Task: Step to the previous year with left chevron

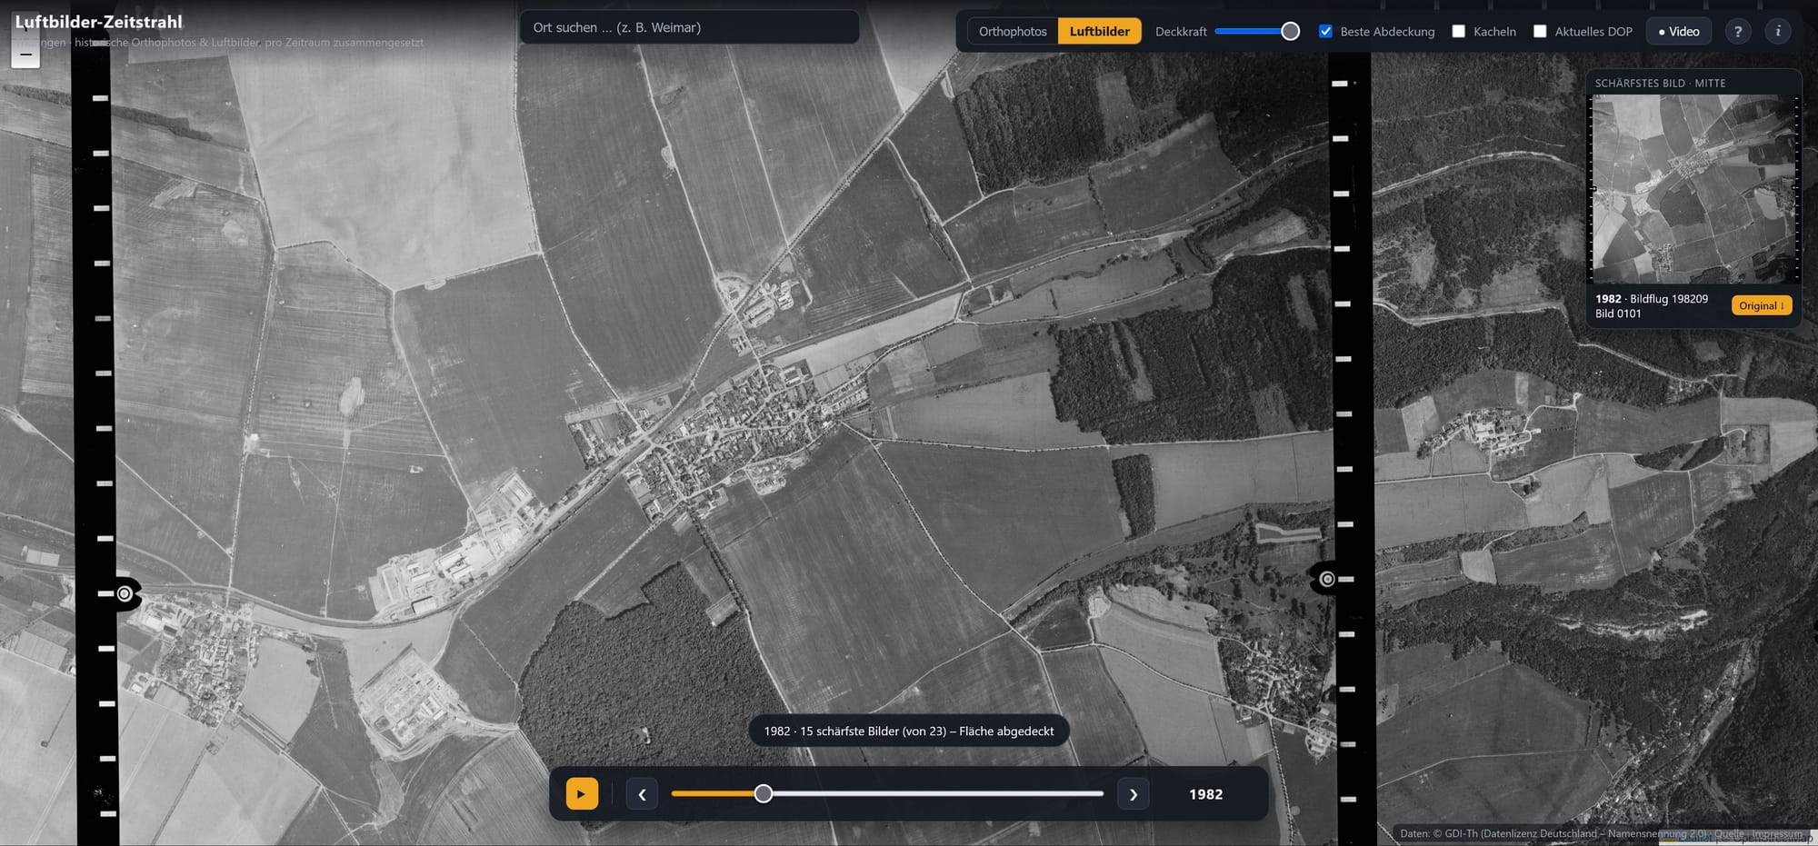Action: 642,794
